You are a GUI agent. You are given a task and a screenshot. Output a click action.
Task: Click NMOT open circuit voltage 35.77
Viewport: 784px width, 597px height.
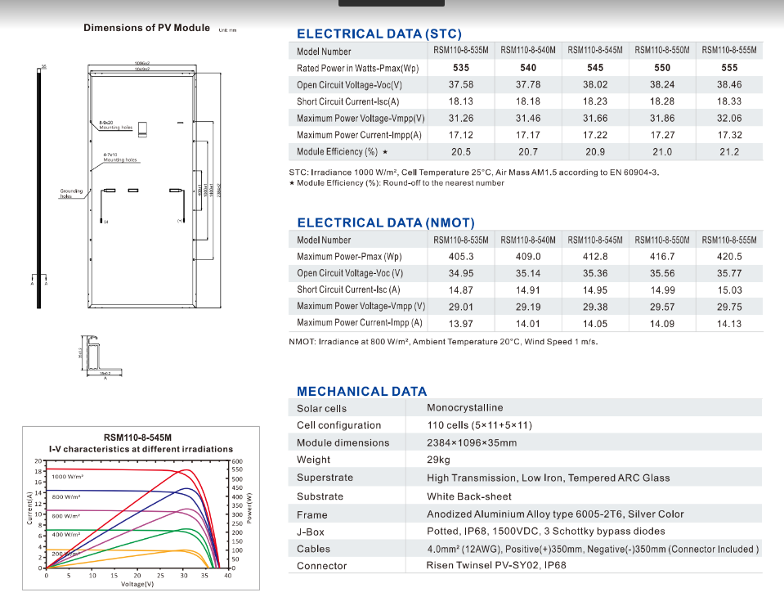pos(729,273)
